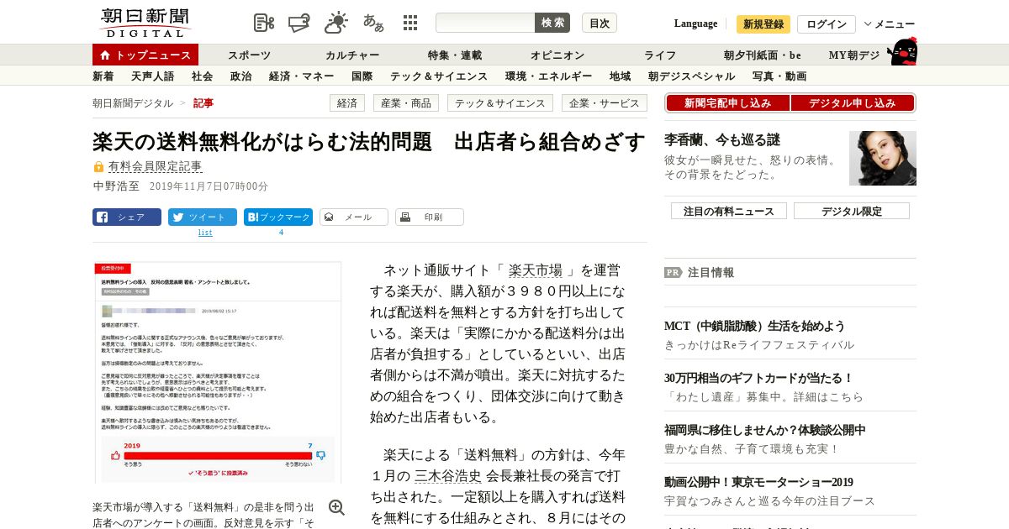Open 30万円相当のギフトカードが当たる！ link

coord(758,378)
